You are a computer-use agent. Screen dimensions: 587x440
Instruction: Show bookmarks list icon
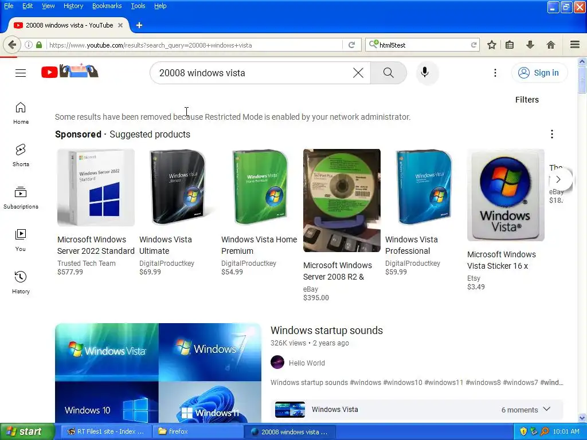510,45
